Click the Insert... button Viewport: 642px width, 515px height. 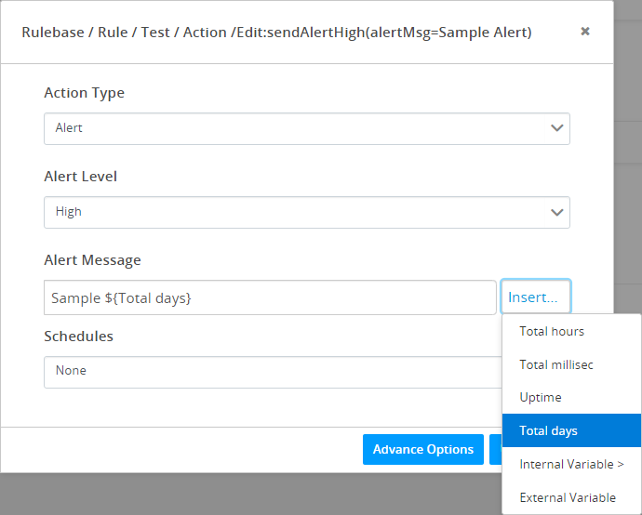pyautogui.click(x=535, y=297)
